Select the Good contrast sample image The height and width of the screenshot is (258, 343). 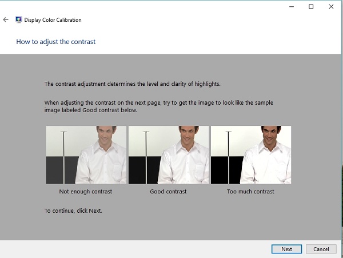click(169, 154)
